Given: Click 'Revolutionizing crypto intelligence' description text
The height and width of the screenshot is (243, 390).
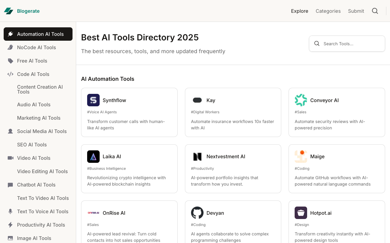Looking at the screenshot, I should 126,181.
